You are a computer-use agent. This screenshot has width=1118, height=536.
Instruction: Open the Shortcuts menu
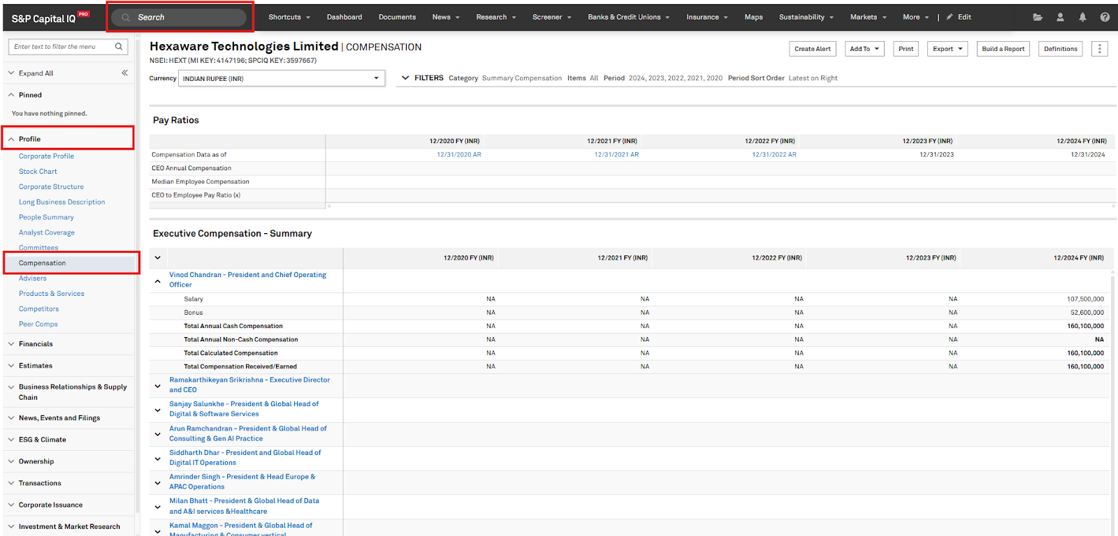[x=289, y=17]
